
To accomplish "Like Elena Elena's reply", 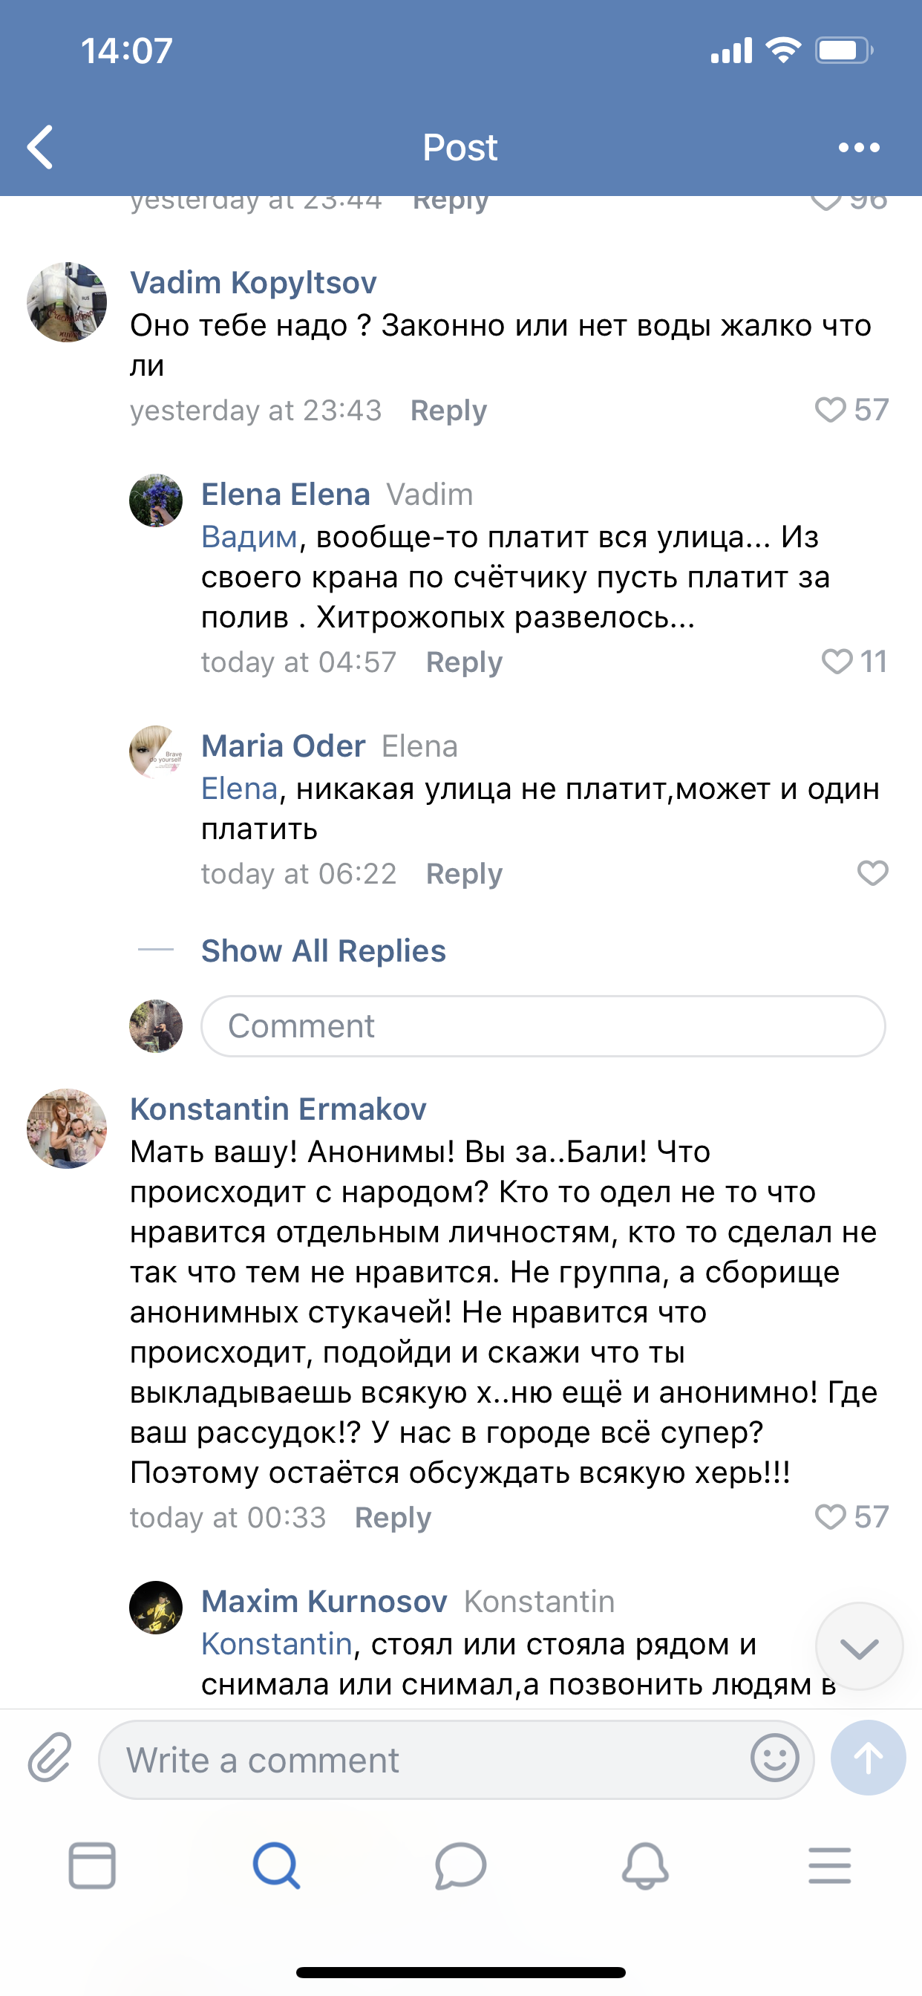I will pyautogui.click(x=837, y=662).
